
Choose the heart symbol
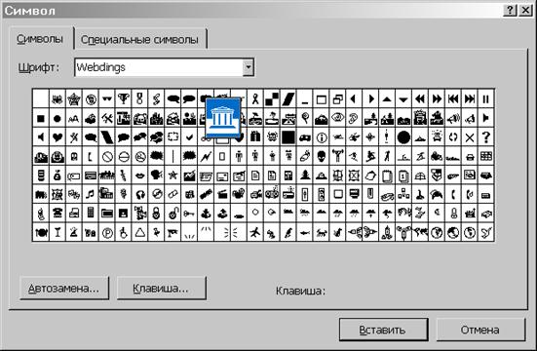(x=58, y=137)
